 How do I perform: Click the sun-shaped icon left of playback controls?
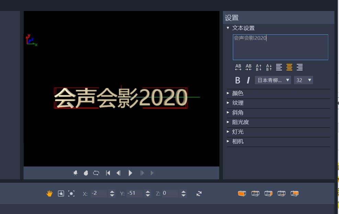75,173
